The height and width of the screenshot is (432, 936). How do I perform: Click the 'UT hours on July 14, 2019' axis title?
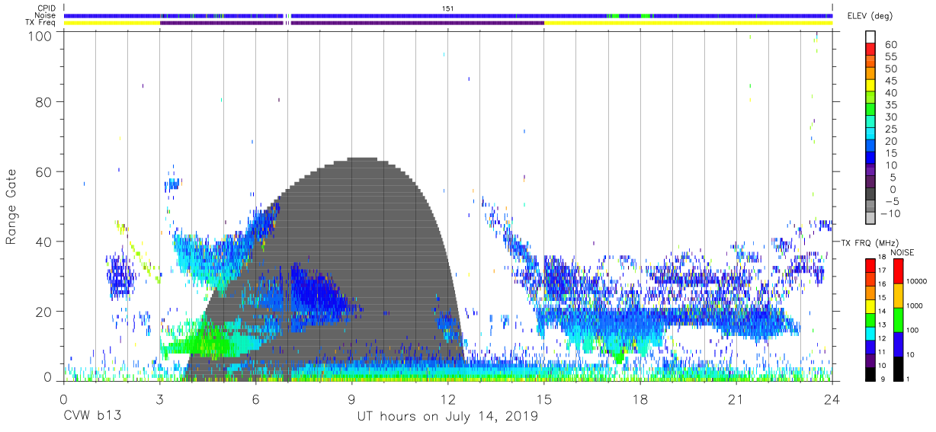tap(447, 417)
